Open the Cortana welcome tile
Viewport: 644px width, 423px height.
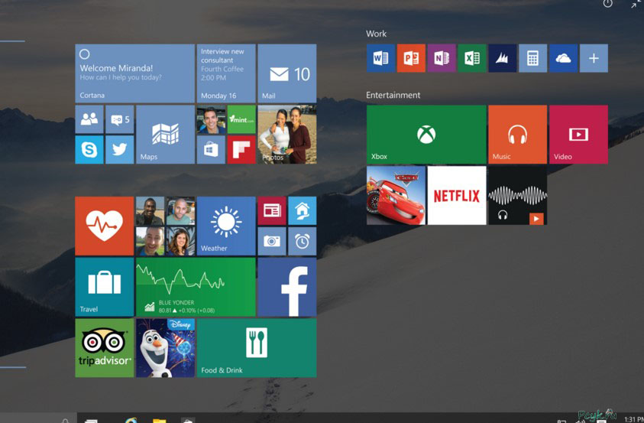coord(134,73)
